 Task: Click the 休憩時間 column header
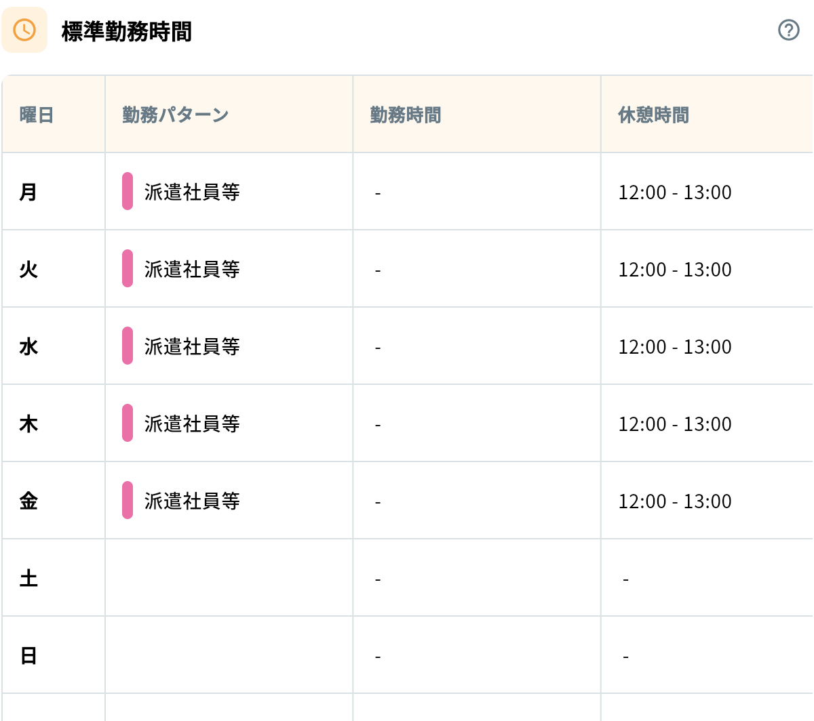653,115
